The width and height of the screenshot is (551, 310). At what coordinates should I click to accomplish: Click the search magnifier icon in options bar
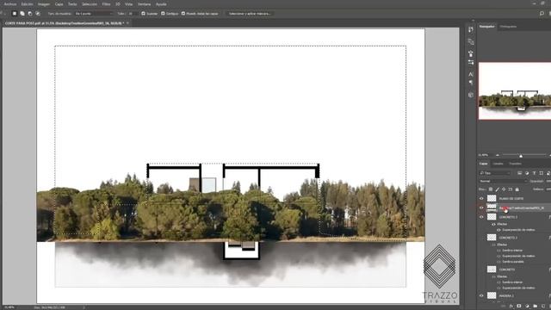pos(542,14)
